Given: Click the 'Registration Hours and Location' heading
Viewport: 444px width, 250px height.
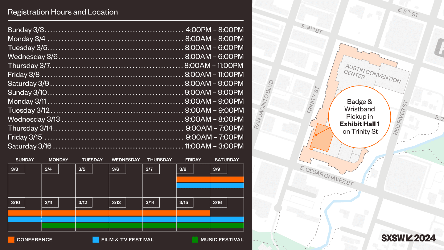Looking at the screenshot, I should point(63,12).
